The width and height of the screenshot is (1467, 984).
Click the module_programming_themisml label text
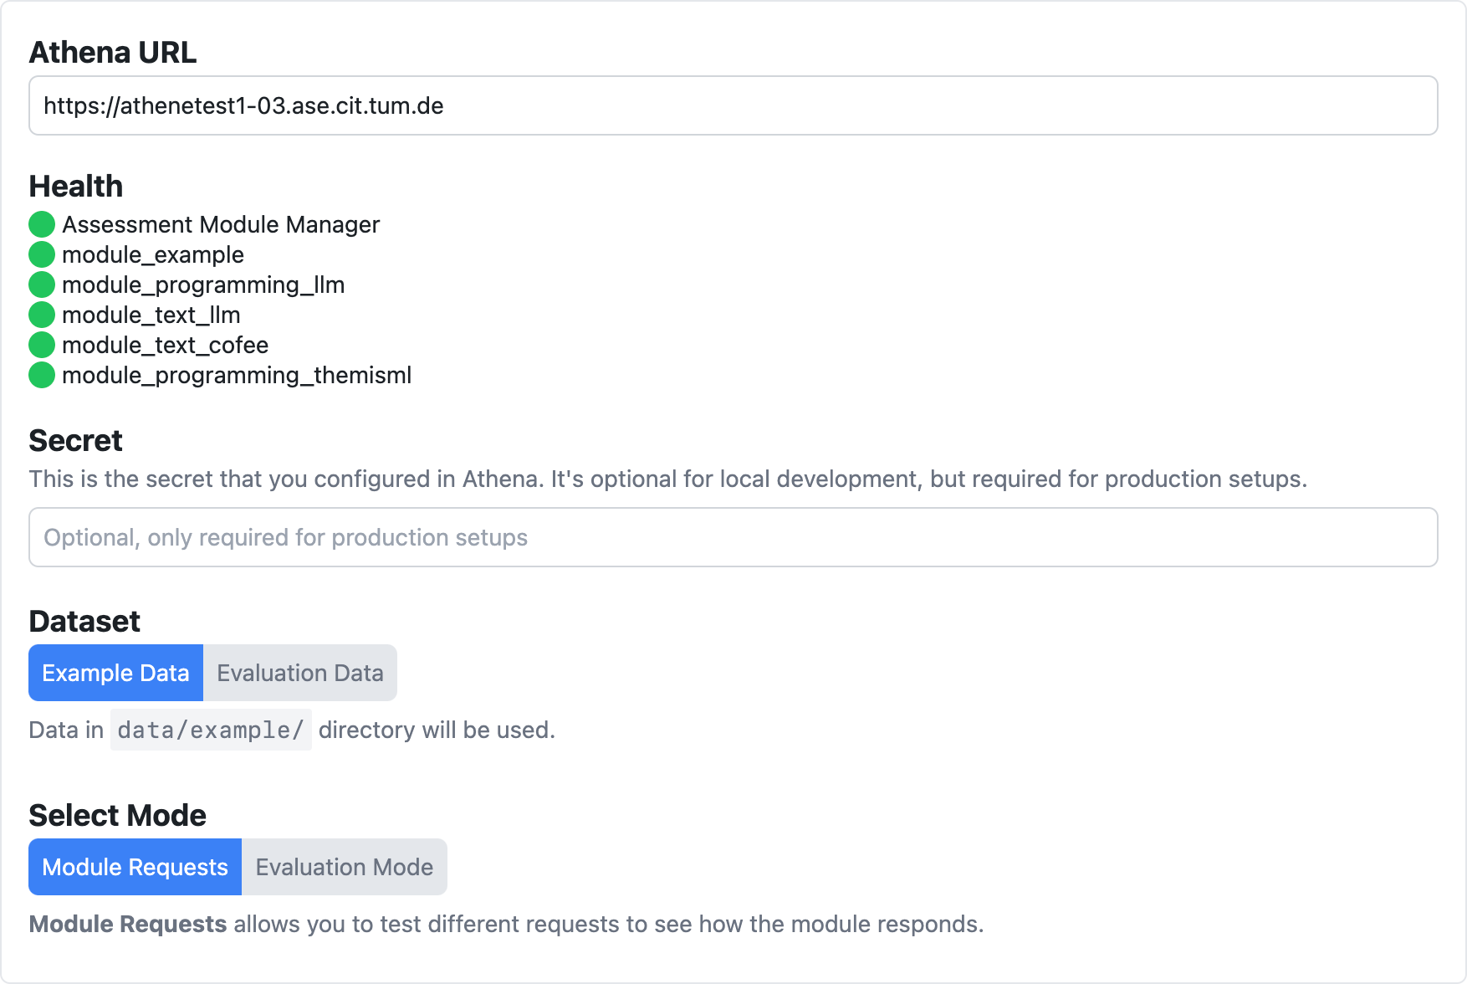click(x=237, y=375)
